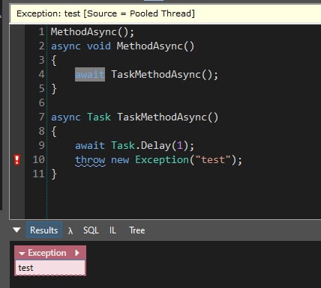This screenshot has width=321, height=288.
Task: Click 'Task.Delay(1);' on line 9
Action: coord(152,146)
